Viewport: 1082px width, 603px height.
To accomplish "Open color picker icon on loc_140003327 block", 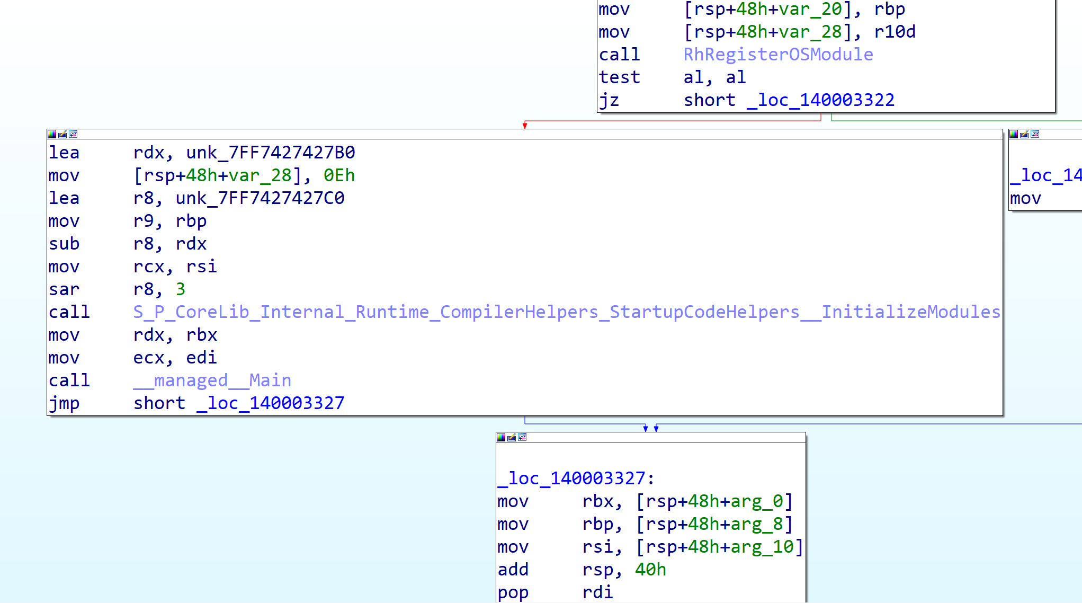I will coord(501,437).
